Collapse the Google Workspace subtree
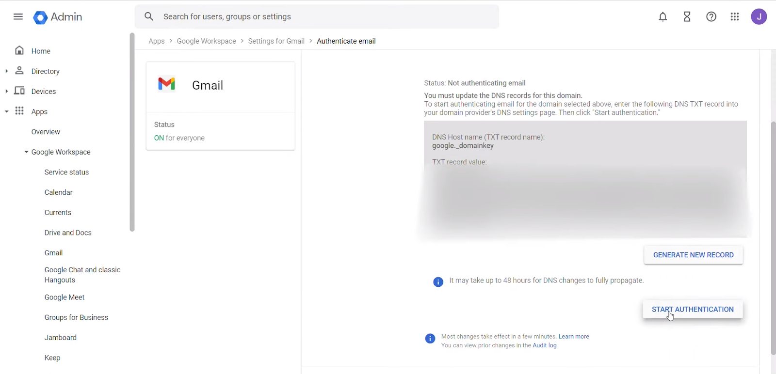The width and height of the screenshot is (776, 374). [x=26, y=152]
